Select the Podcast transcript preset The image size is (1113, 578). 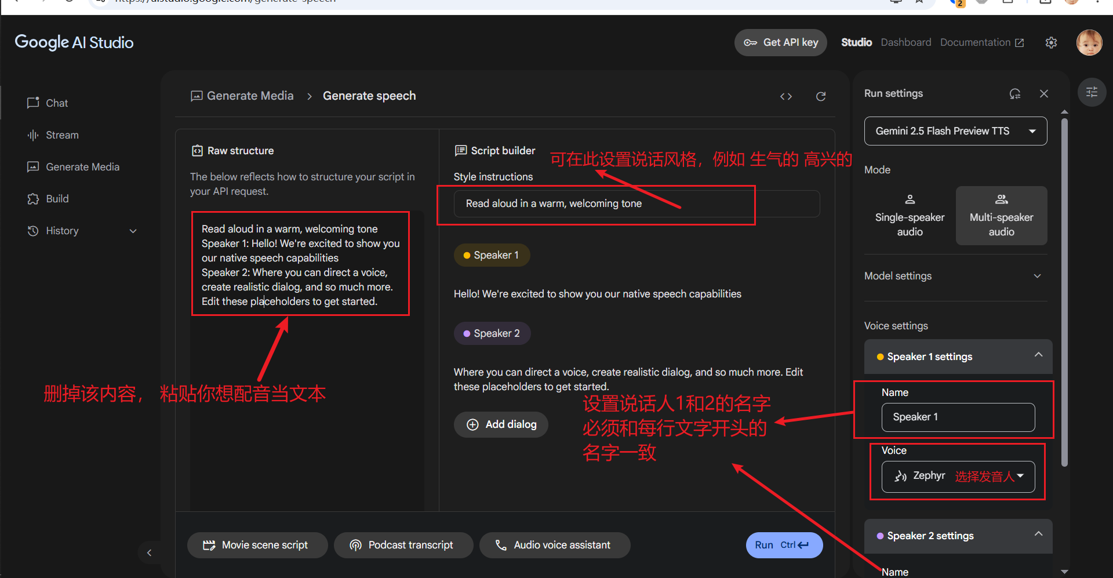click(x=403, y=545)
